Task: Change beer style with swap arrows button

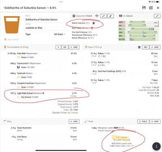Action: click(157, 16)
